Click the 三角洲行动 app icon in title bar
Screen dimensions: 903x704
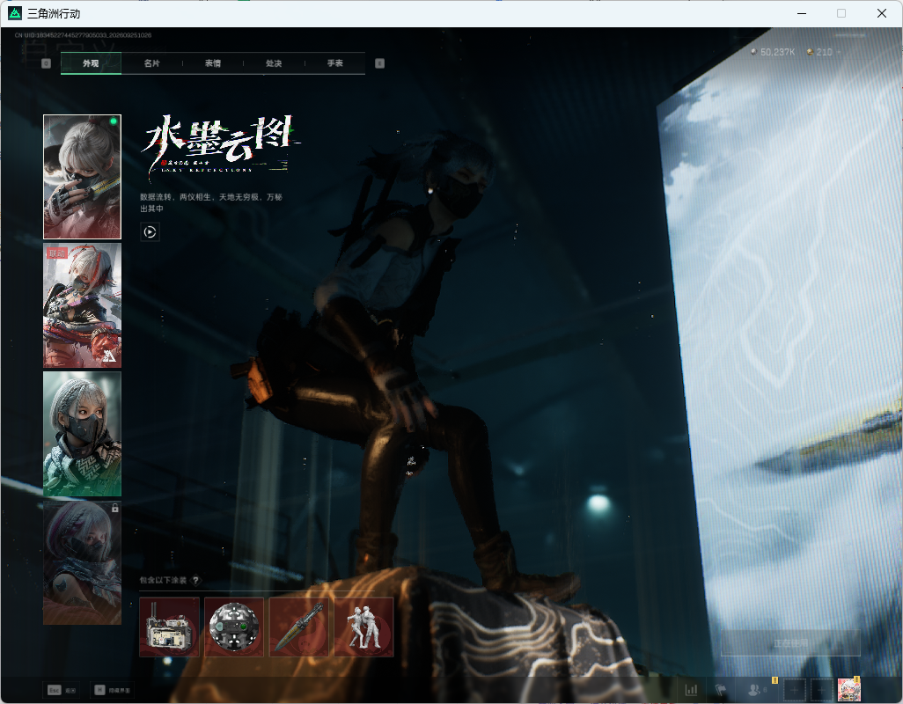pyautogui.click(x=15, y=12)
